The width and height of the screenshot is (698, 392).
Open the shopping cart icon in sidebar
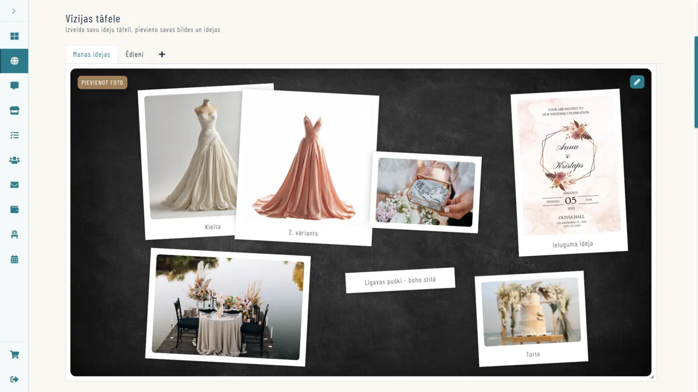coord(14,355)
